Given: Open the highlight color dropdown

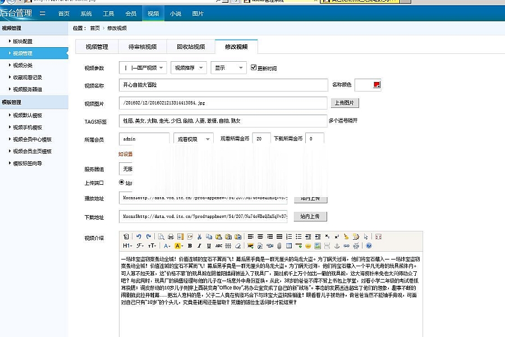Looking at the screenshot, I should tap(179, 246).
